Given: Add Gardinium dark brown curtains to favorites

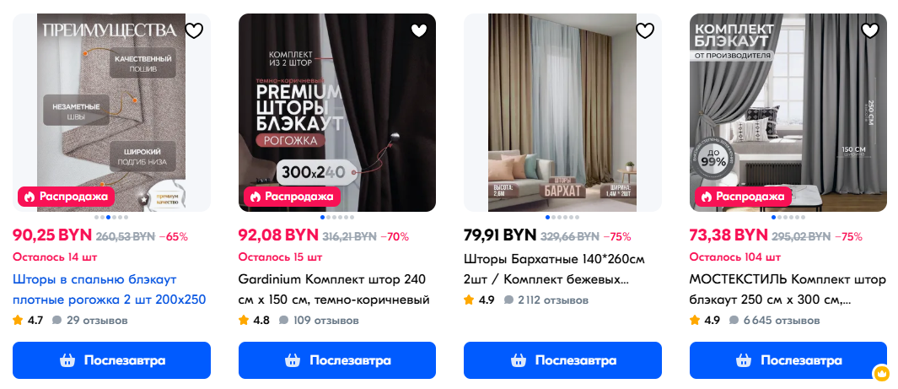Looking at the screenshot, I should [x=419, y=30].
